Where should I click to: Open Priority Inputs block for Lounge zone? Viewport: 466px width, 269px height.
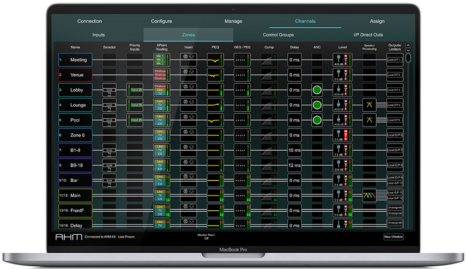pos(135,105)
